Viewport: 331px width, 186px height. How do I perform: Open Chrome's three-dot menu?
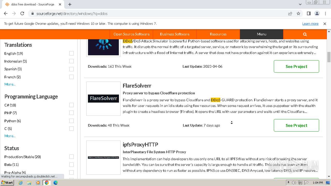pos(325,13)
